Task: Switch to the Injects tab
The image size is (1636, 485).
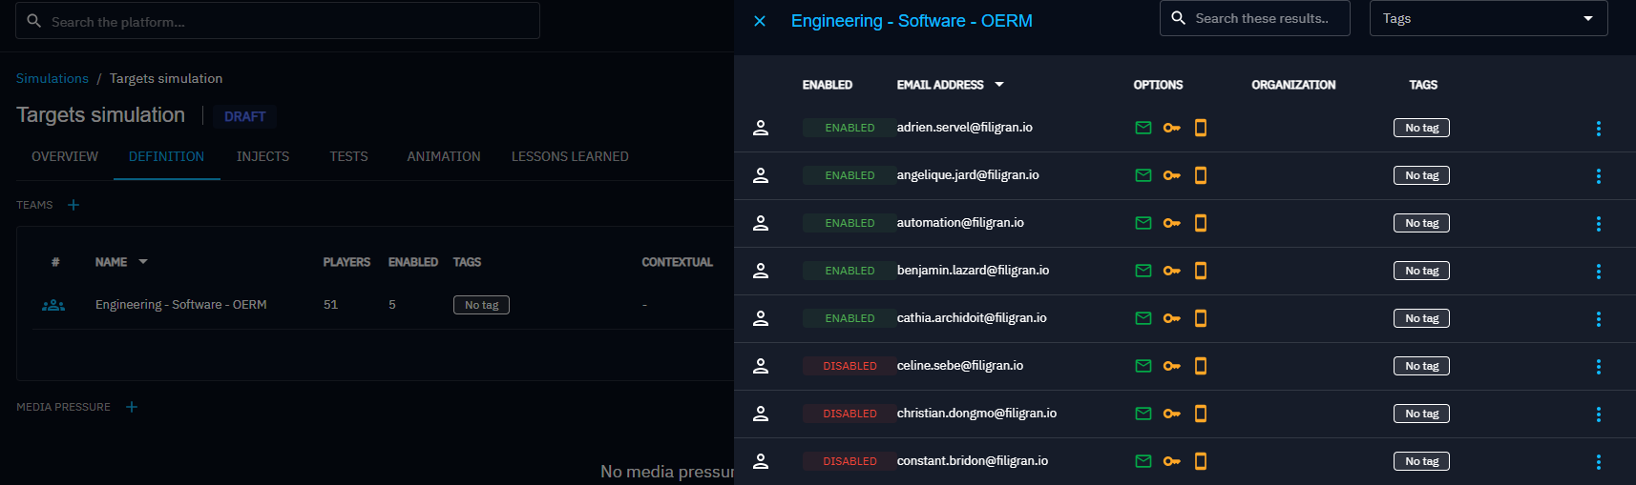Action: coord(262,156)
